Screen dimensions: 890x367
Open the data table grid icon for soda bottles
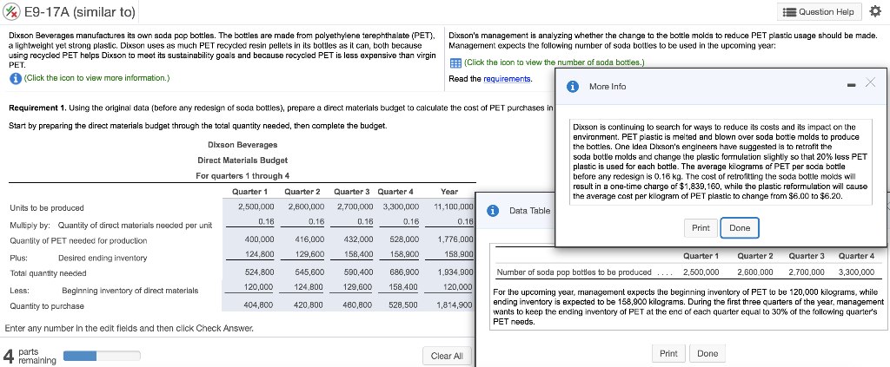tap(455, 62)
